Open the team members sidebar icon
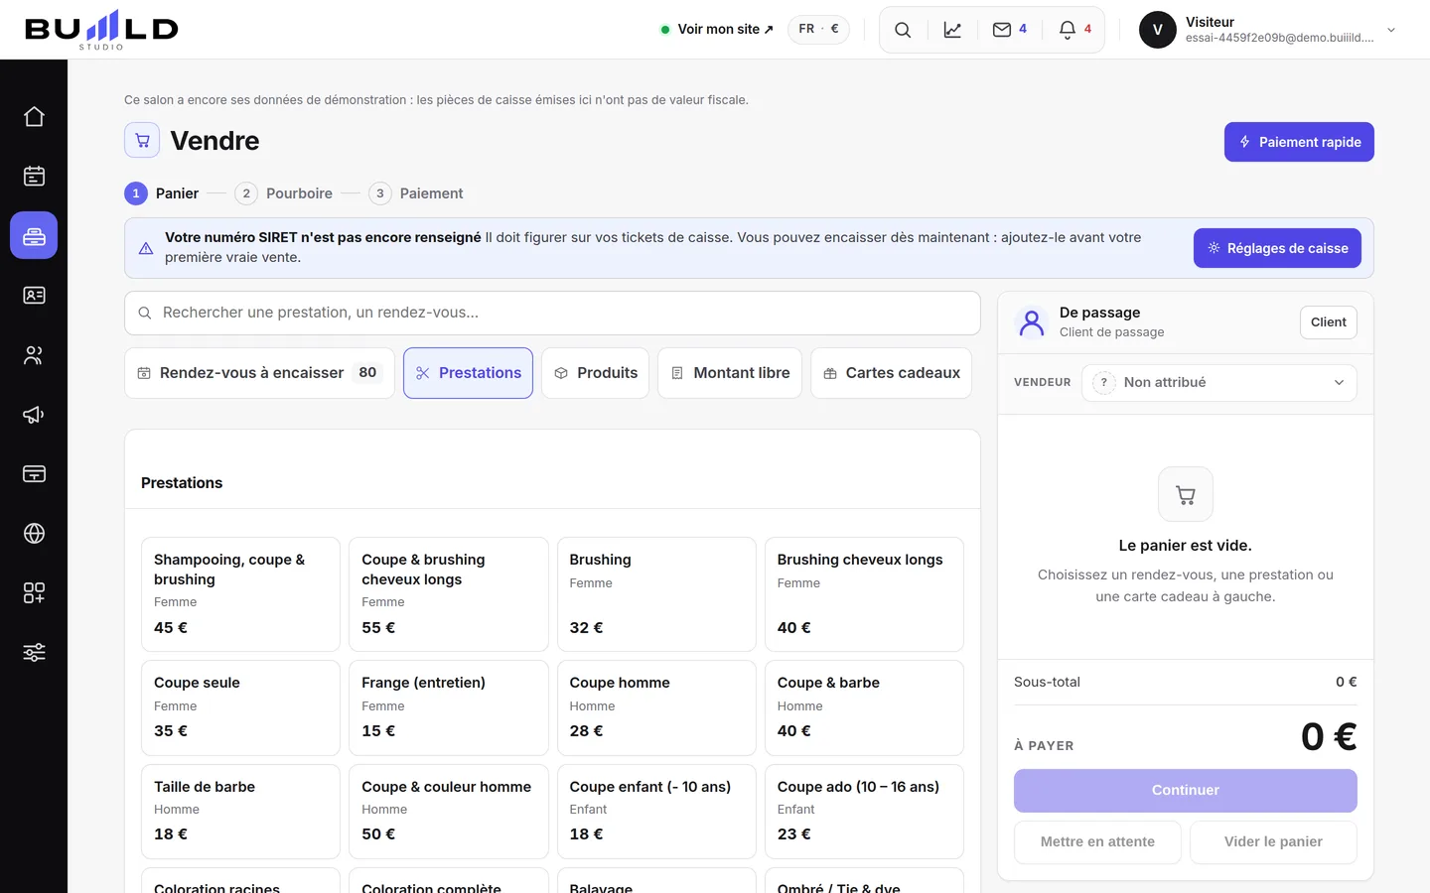Screen dimensions: 1430x893 (x=34, y=355)
